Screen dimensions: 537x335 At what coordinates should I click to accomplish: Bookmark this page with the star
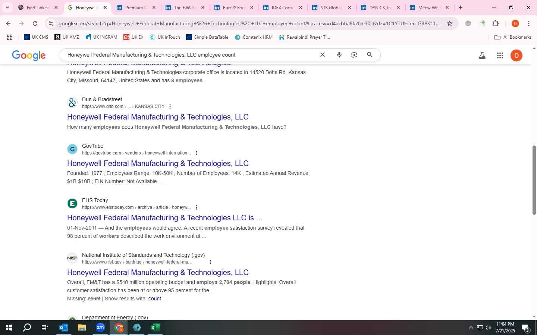tap(450, 23)
